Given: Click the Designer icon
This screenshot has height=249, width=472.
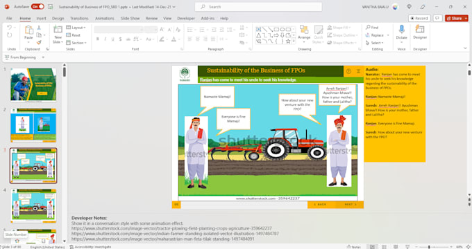Looking at the screenshot, I should (420, 30).
